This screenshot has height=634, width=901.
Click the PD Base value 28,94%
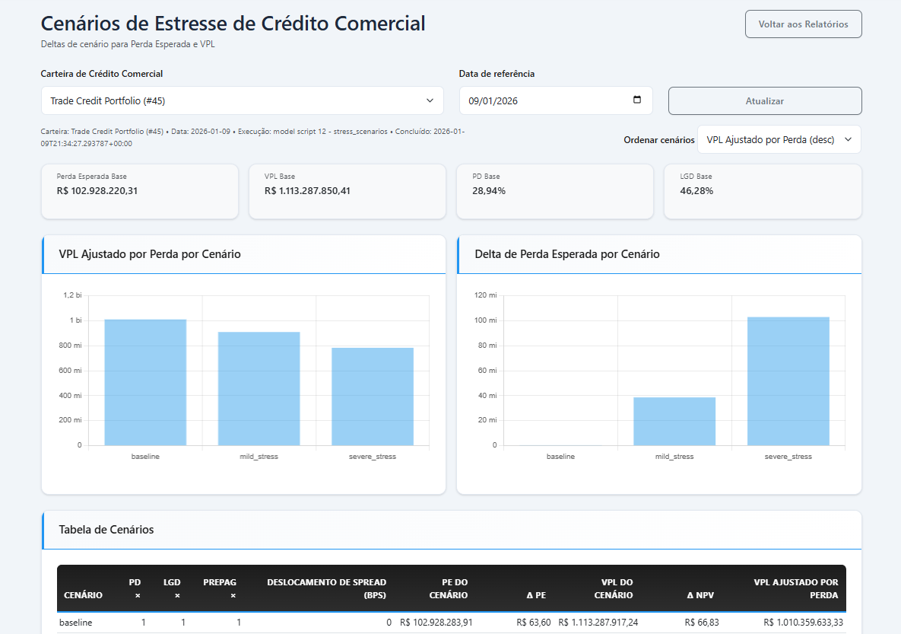pos(489,191)
